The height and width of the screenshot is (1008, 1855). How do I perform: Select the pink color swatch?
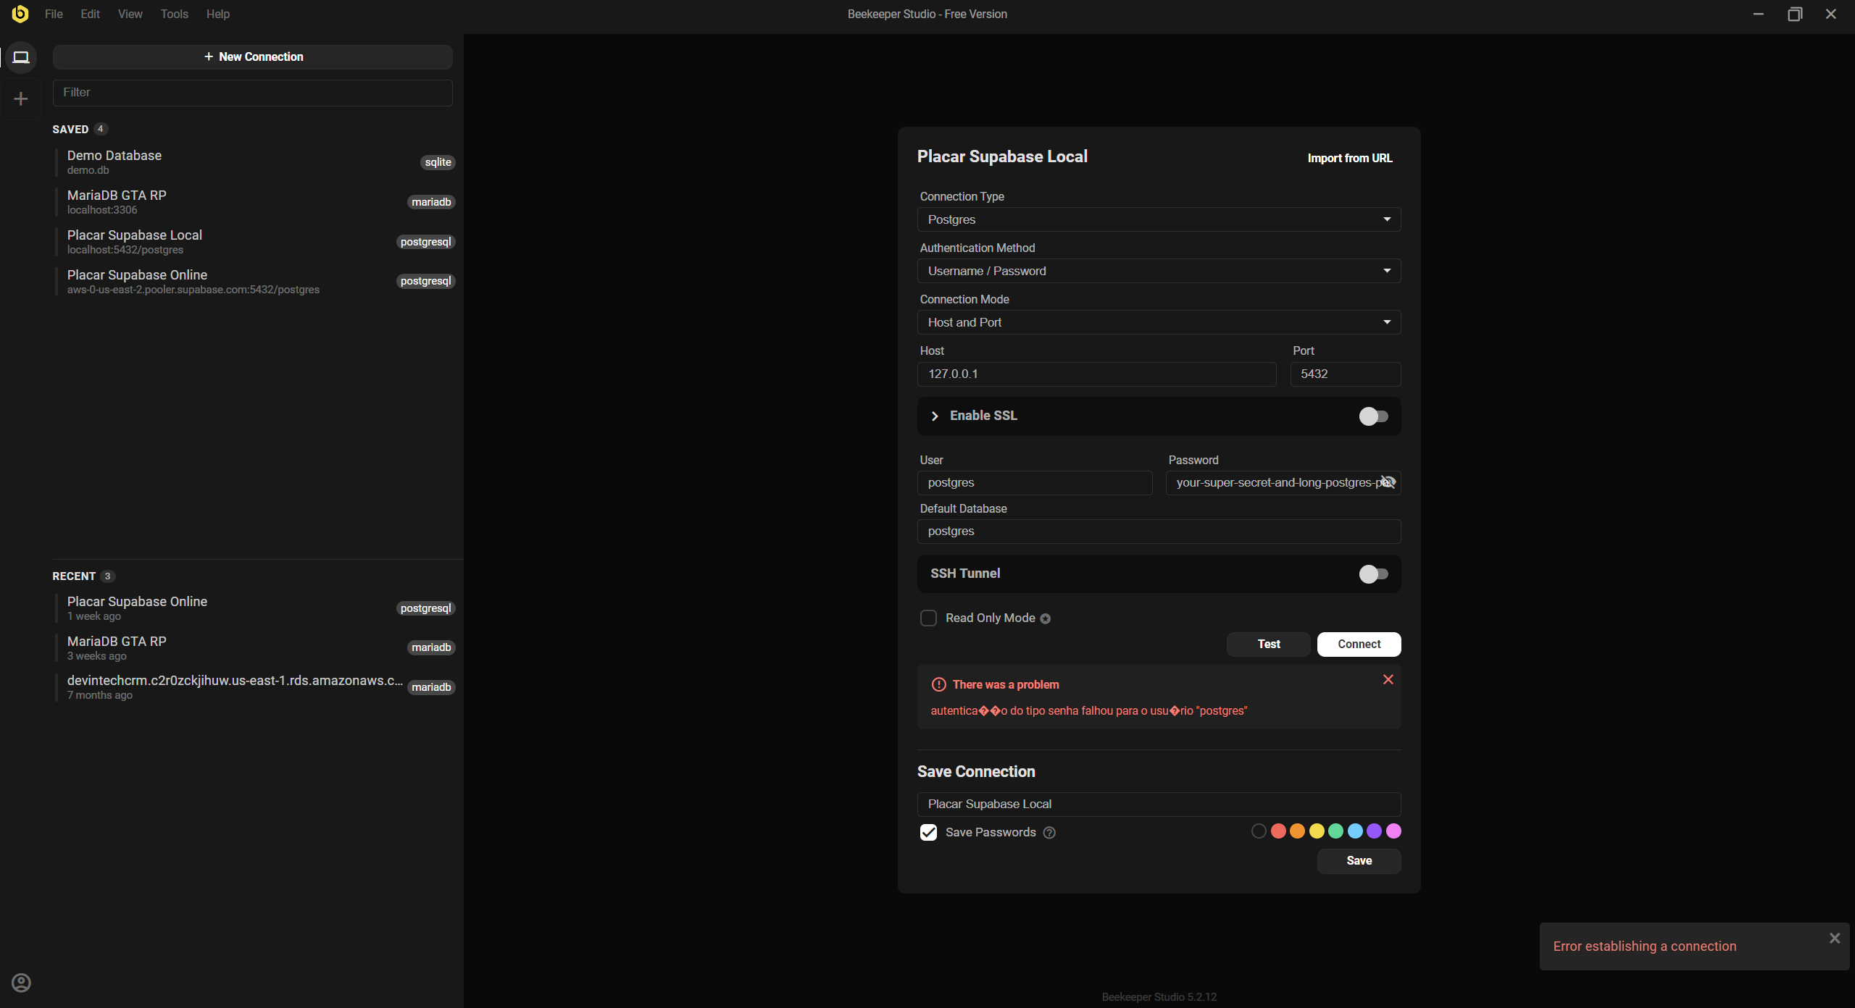point(1393,831)
